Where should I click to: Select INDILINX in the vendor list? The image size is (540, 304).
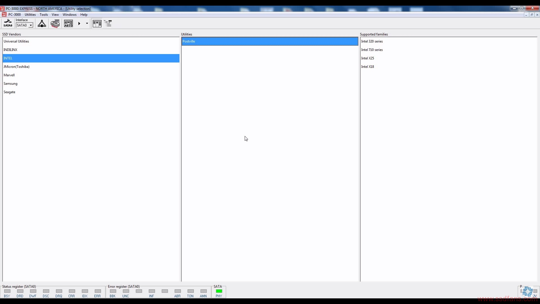pyautogui.click(x=91, y=50)
